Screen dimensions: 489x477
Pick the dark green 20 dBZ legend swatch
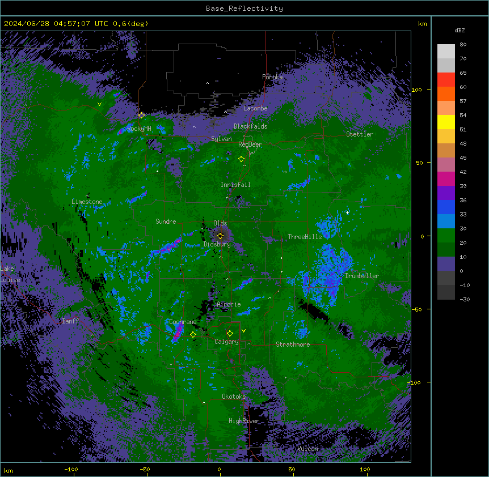(x=446, y=250)
